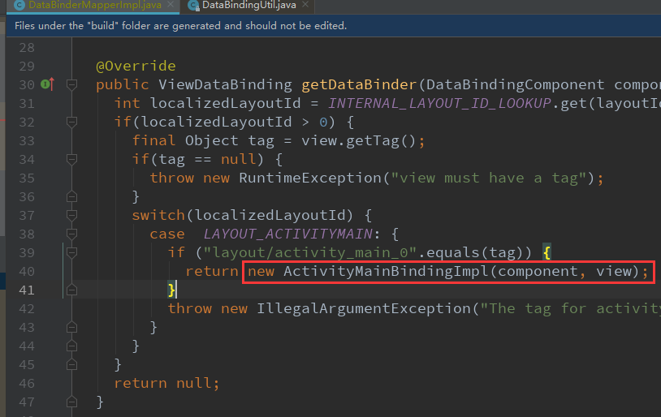Click the DataBindingUtil.java class file icon
Screen dimensions: 661x417
pos(193,5)
